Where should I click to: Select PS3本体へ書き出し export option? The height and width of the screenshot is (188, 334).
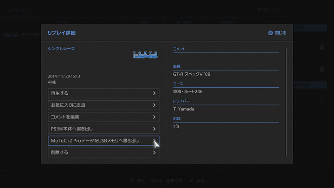[x=103, y=129]
